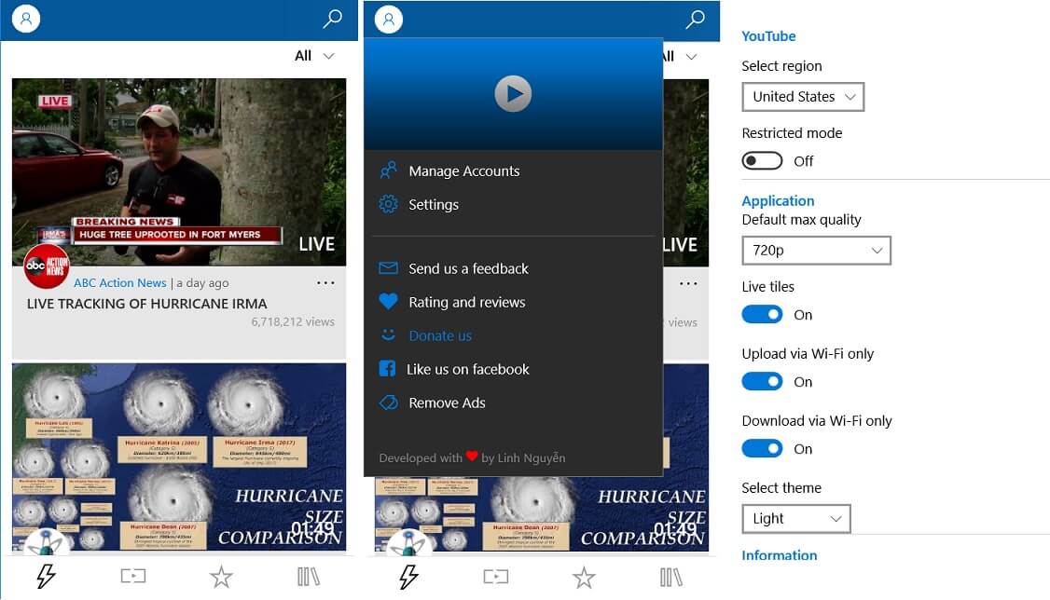Open the live Hurricane Irma video thumbnail on left screen
The image size is (1050, 600).
(179, 172)
